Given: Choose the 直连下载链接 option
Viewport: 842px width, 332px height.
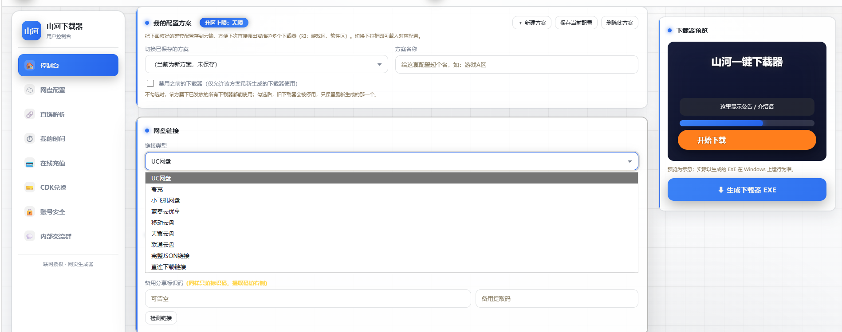Looking at the screenshot, I should [x=392, y=267].
